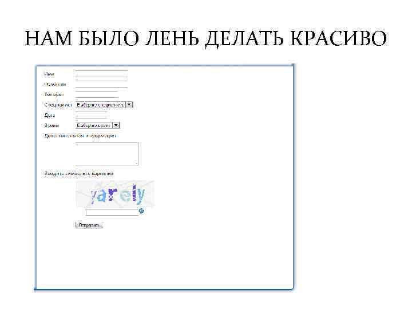The height and width of the screenshot is (309, 412).
Task: Click the Имя text input field
Action: [x=102, y=74]
